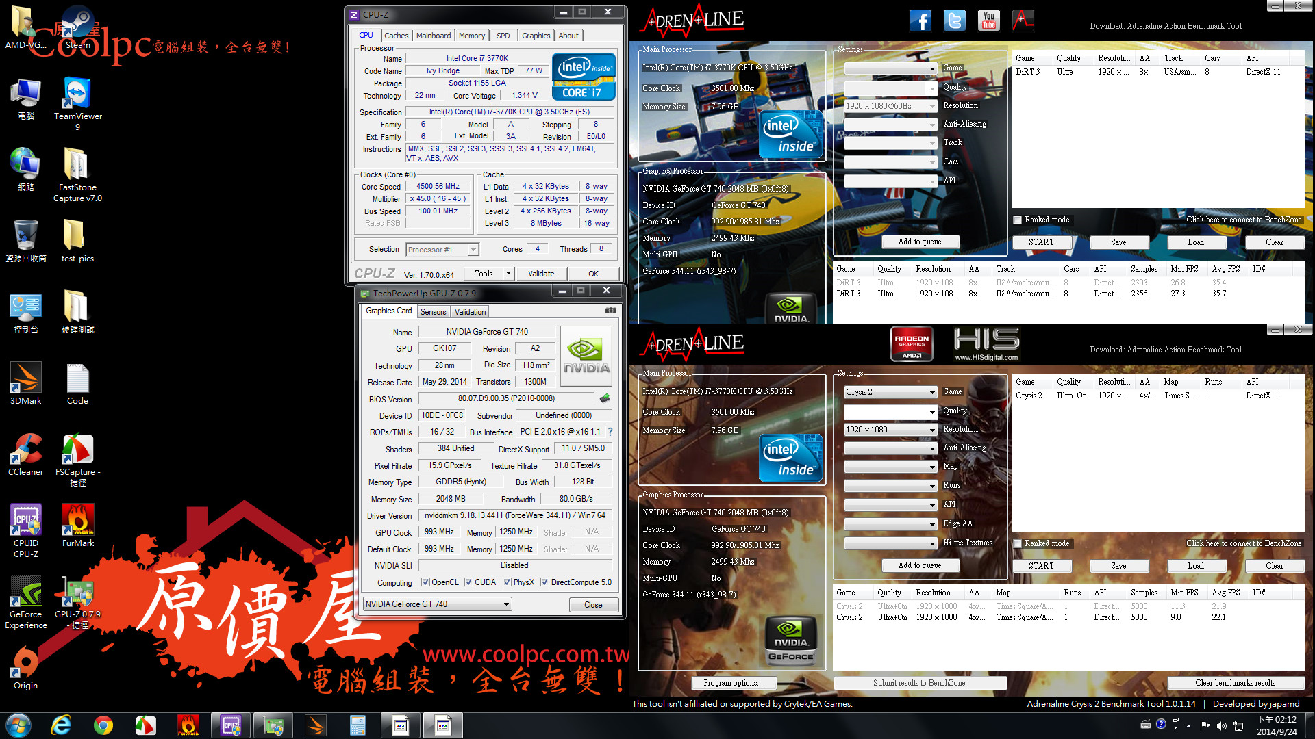Open GeForce Experience desktop icon
The width and height of the screenshot is (1315, 739).
(x=26, y=602)
